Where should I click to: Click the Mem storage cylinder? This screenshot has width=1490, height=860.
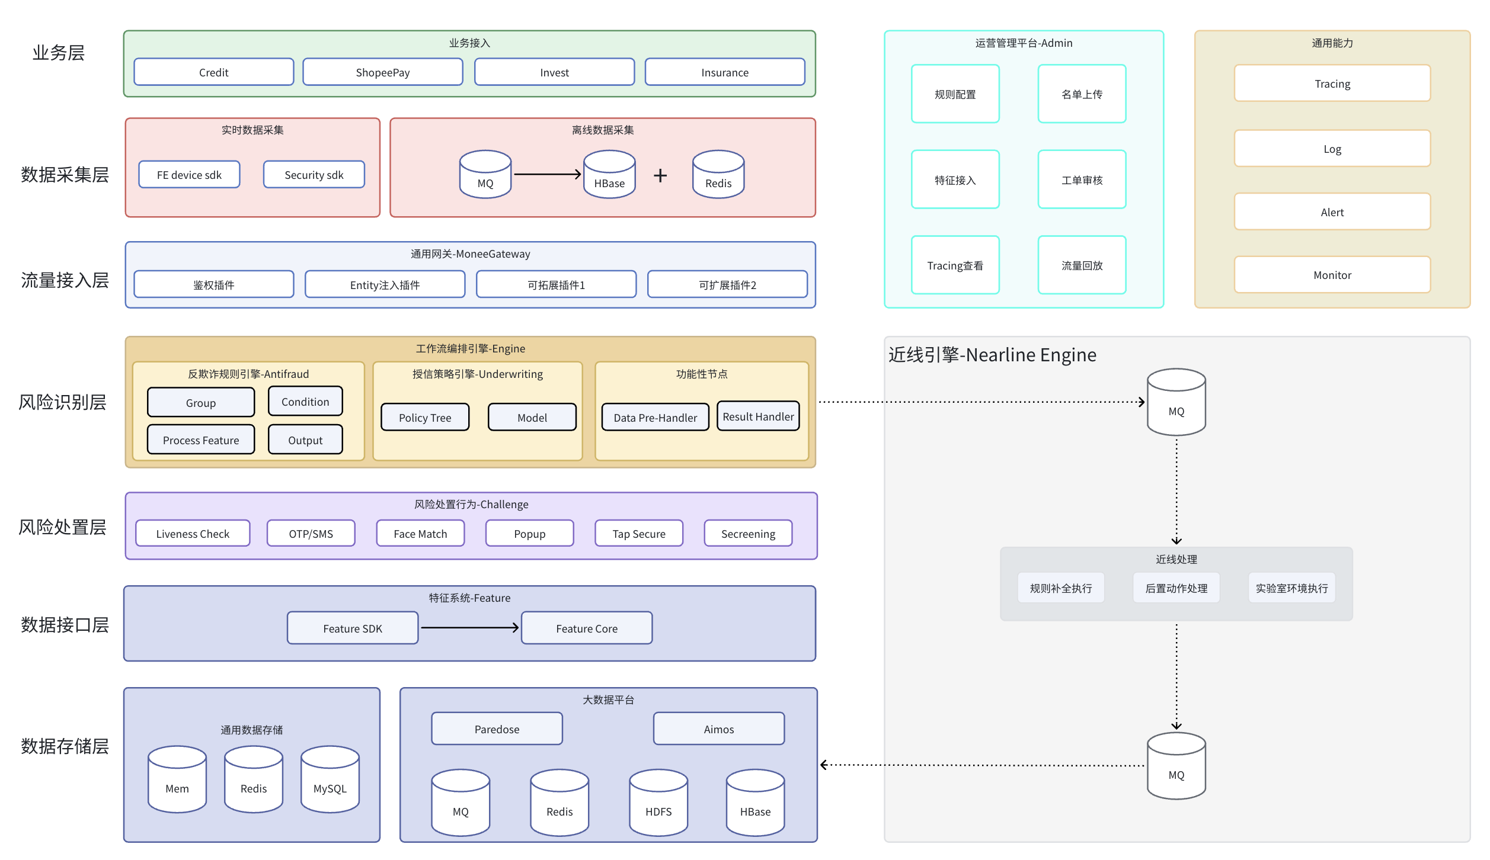click(177, 779)
